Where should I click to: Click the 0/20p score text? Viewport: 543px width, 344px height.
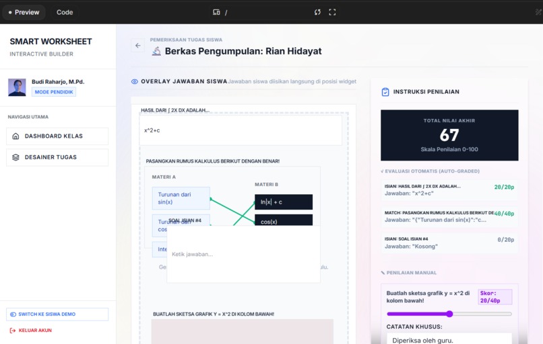point(505,239)
